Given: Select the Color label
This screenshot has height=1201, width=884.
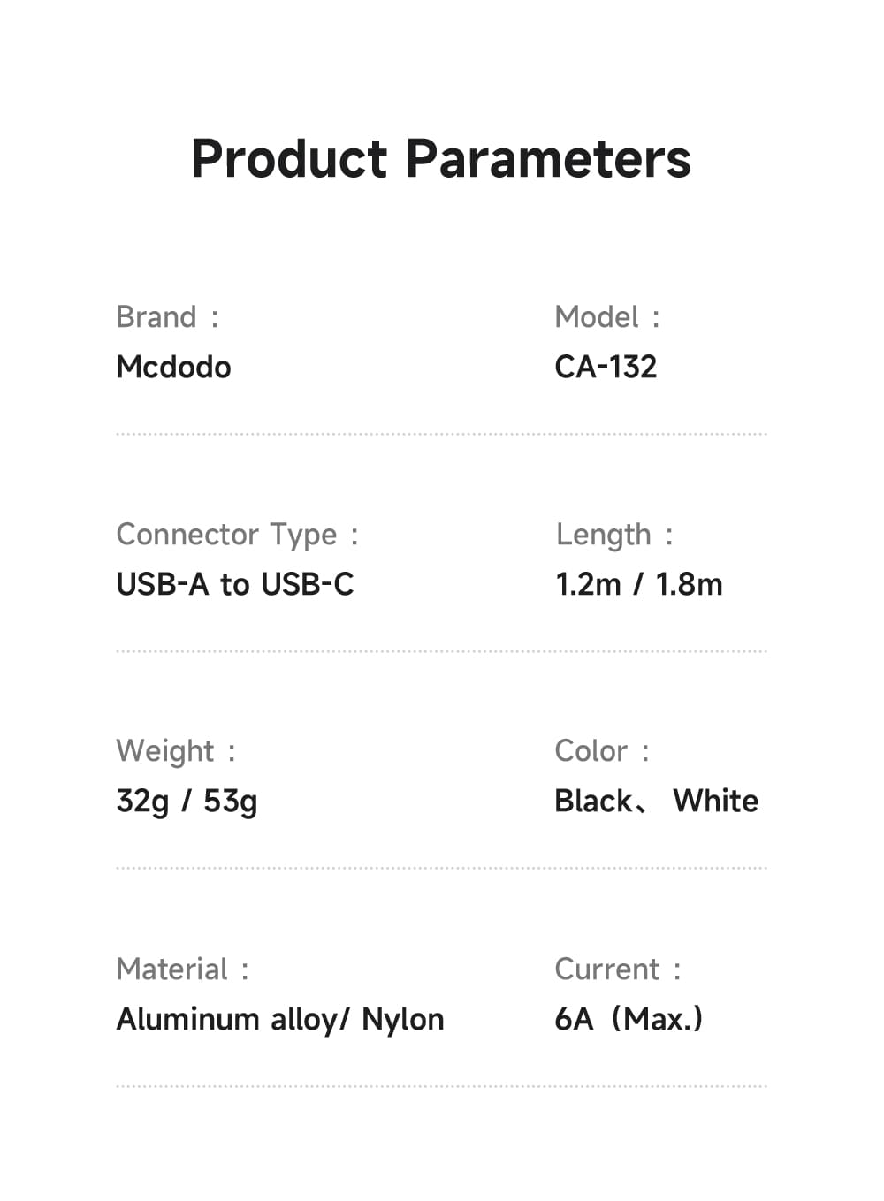Looking at the screenshot, I should pos(591,751).
